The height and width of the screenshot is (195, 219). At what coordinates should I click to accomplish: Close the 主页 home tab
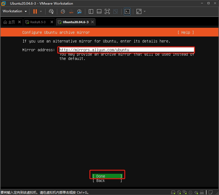pyautogui.click(x=19, y=22)
